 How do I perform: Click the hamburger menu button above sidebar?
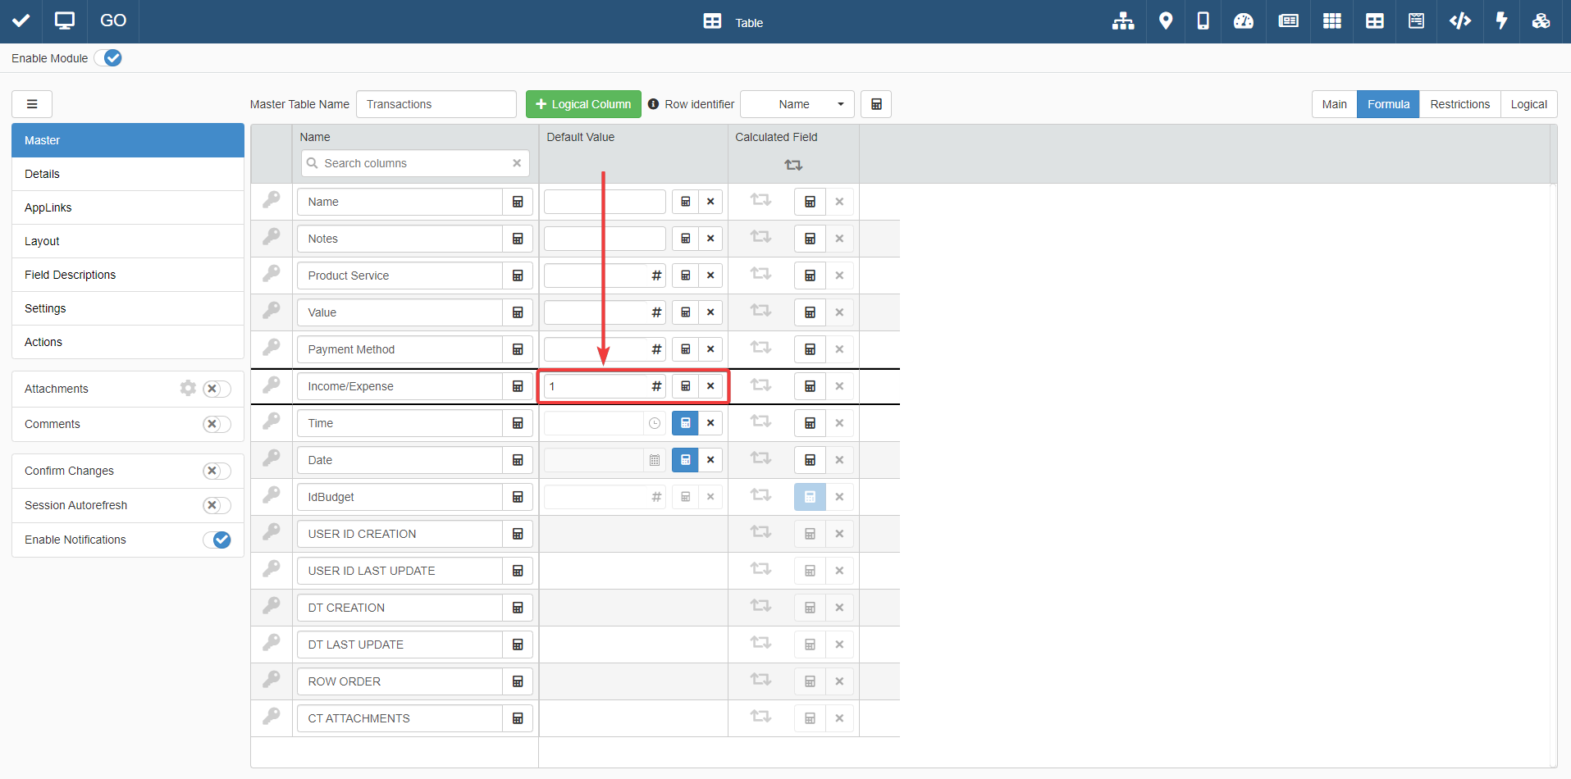coord(32,104)
